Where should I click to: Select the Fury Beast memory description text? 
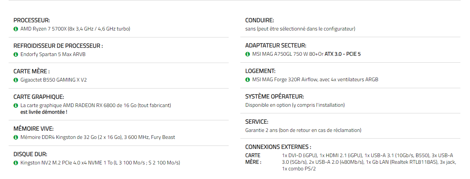pos(98,137)
